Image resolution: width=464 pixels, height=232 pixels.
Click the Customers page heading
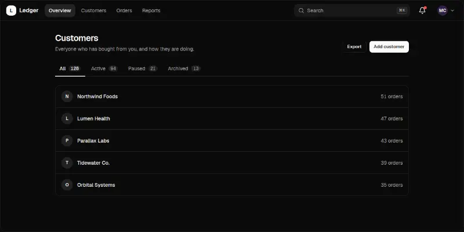click(x=77, y=38)
